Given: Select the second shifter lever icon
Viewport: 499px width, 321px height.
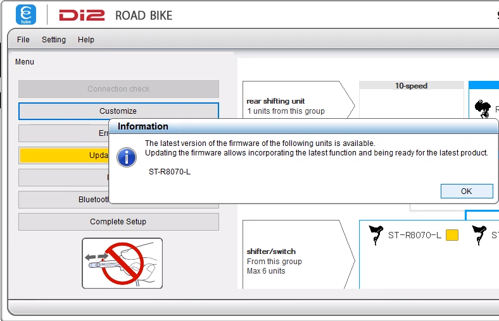Looking at the screenshot, I should [479, 235].
